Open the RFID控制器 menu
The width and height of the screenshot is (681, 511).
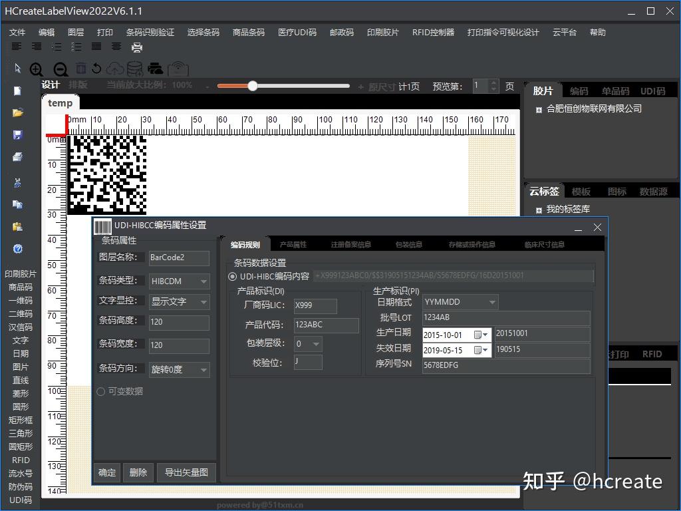click(433, 32)
